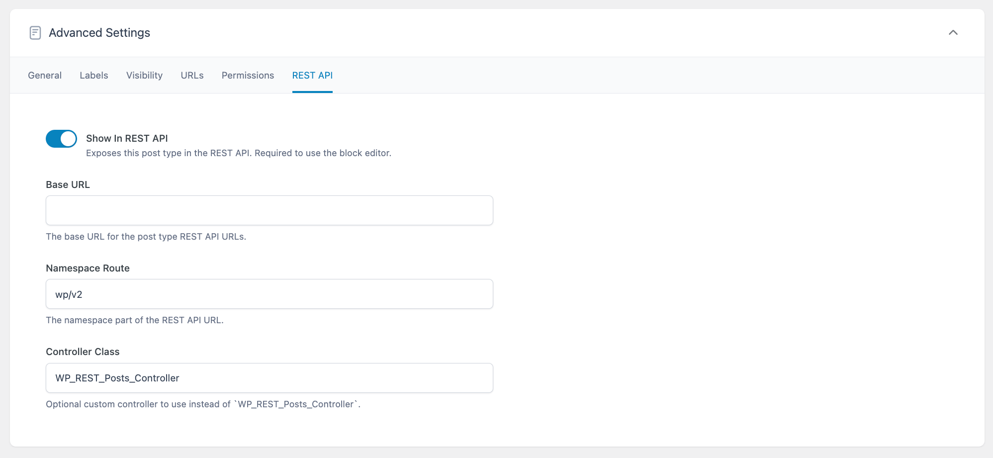
Task: Disable the Show In REST API toggle
Action: coord(61,139)
